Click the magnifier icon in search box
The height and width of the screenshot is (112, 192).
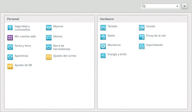pyautogui.click(x=144, y=6)
